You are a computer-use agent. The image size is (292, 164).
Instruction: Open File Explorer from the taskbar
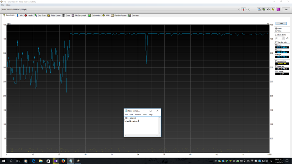(x=41, y=161)
